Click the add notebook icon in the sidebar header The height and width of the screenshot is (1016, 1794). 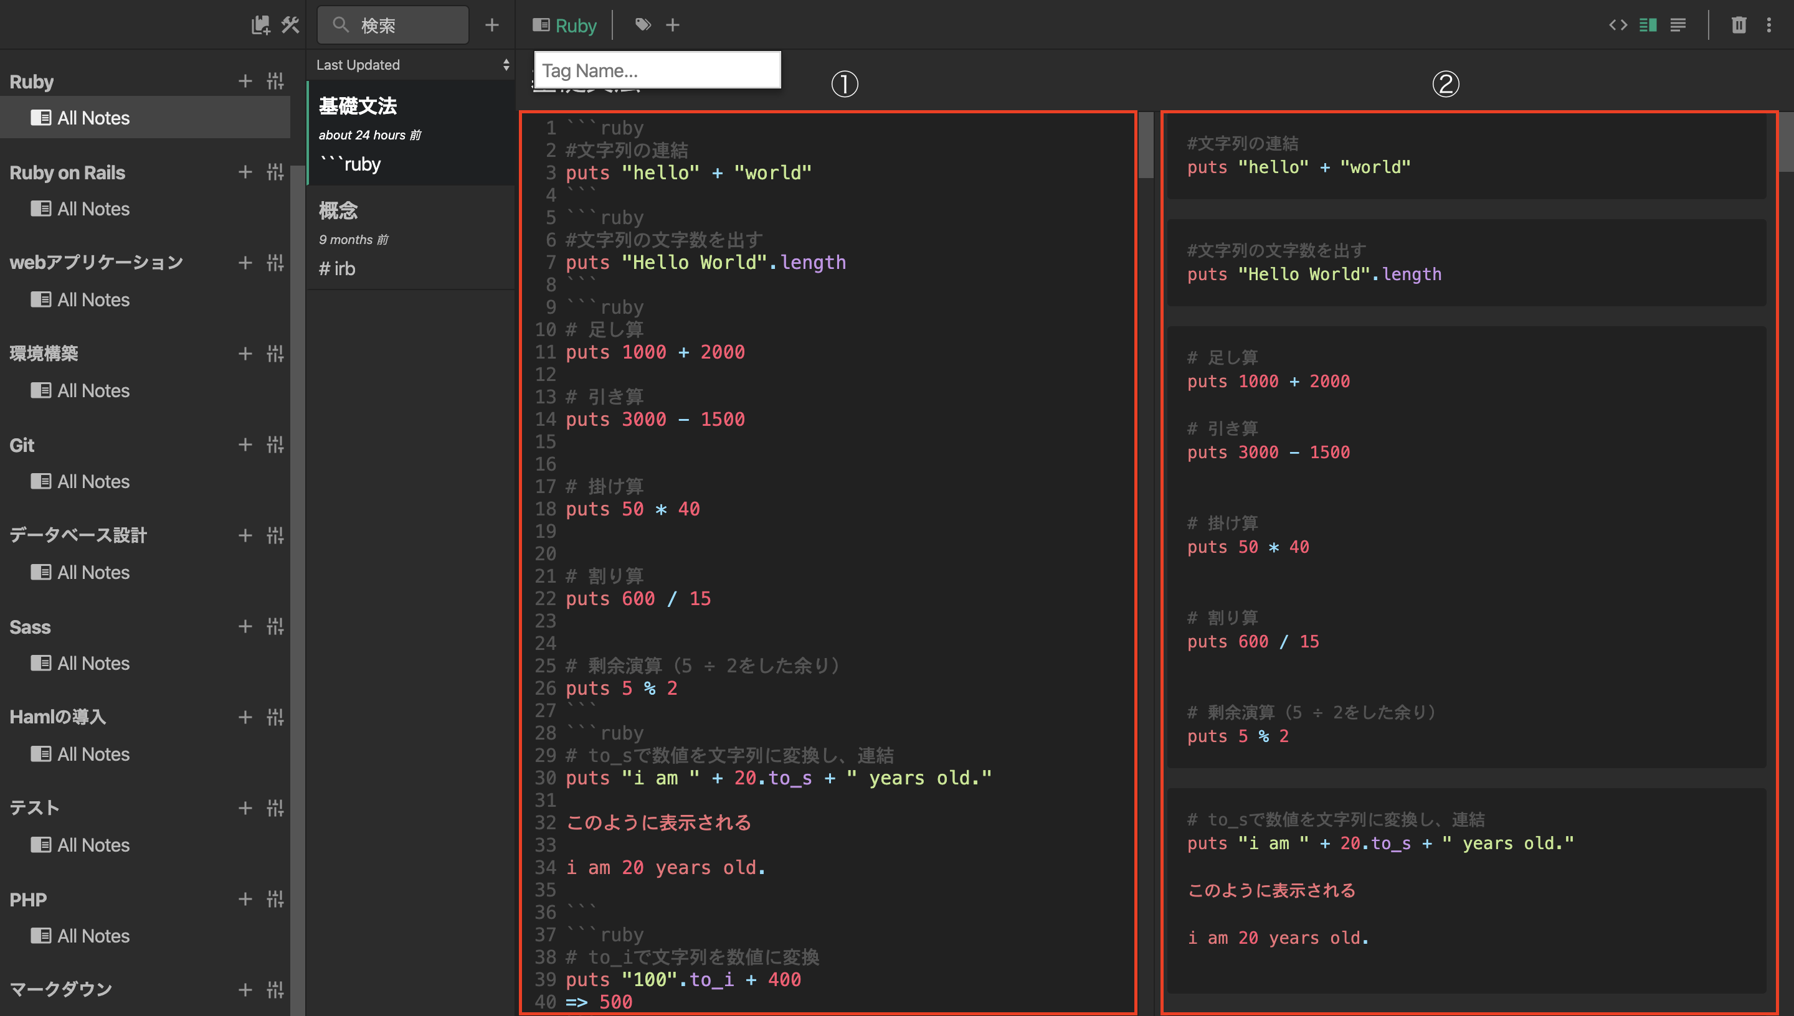click(260, 25)
